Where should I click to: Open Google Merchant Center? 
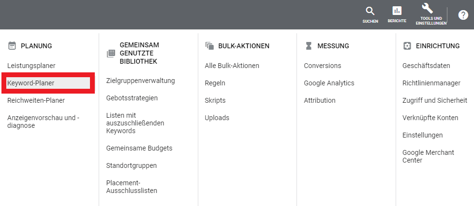(428, 156)
